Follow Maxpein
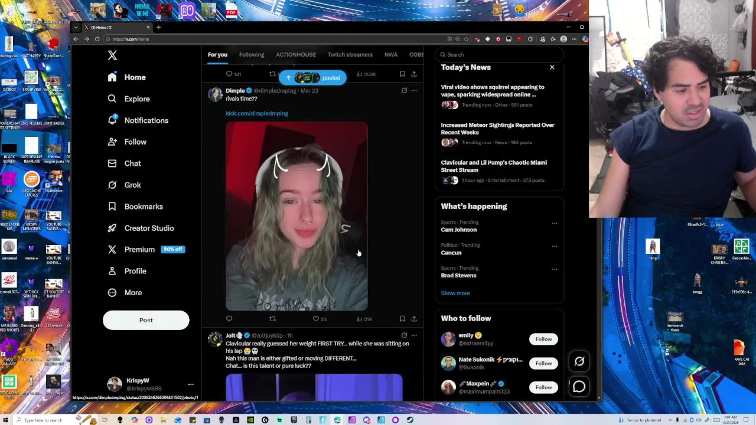 543,387
